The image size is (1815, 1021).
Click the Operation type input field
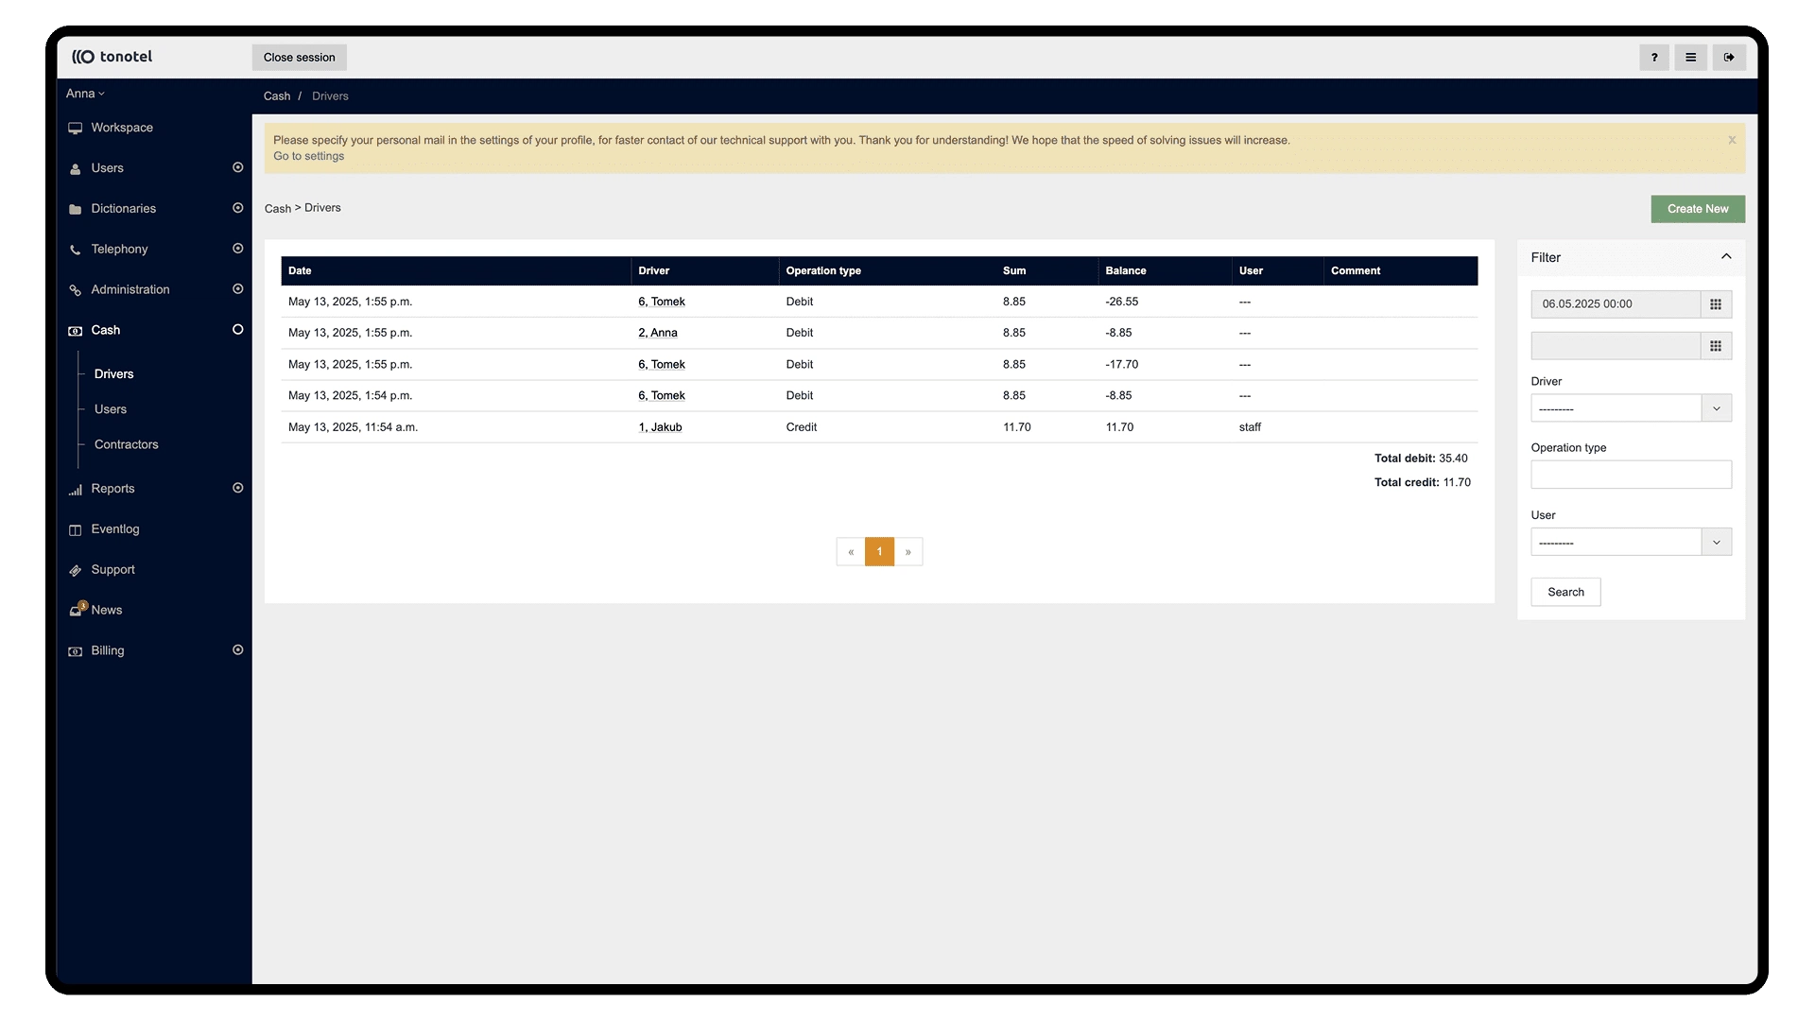click(1630, 475)
